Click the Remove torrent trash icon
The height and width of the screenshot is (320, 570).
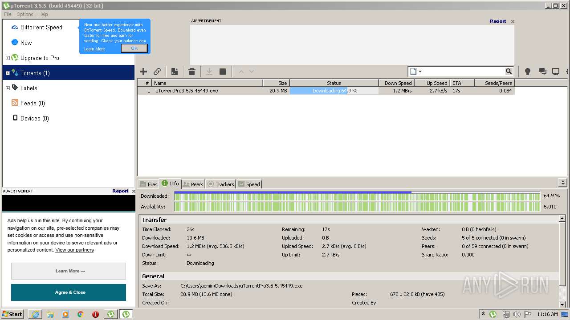point(192,72)
